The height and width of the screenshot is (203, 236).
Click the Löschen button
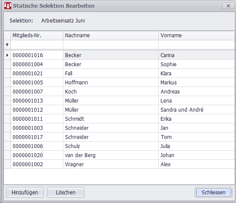coord(66,192)
